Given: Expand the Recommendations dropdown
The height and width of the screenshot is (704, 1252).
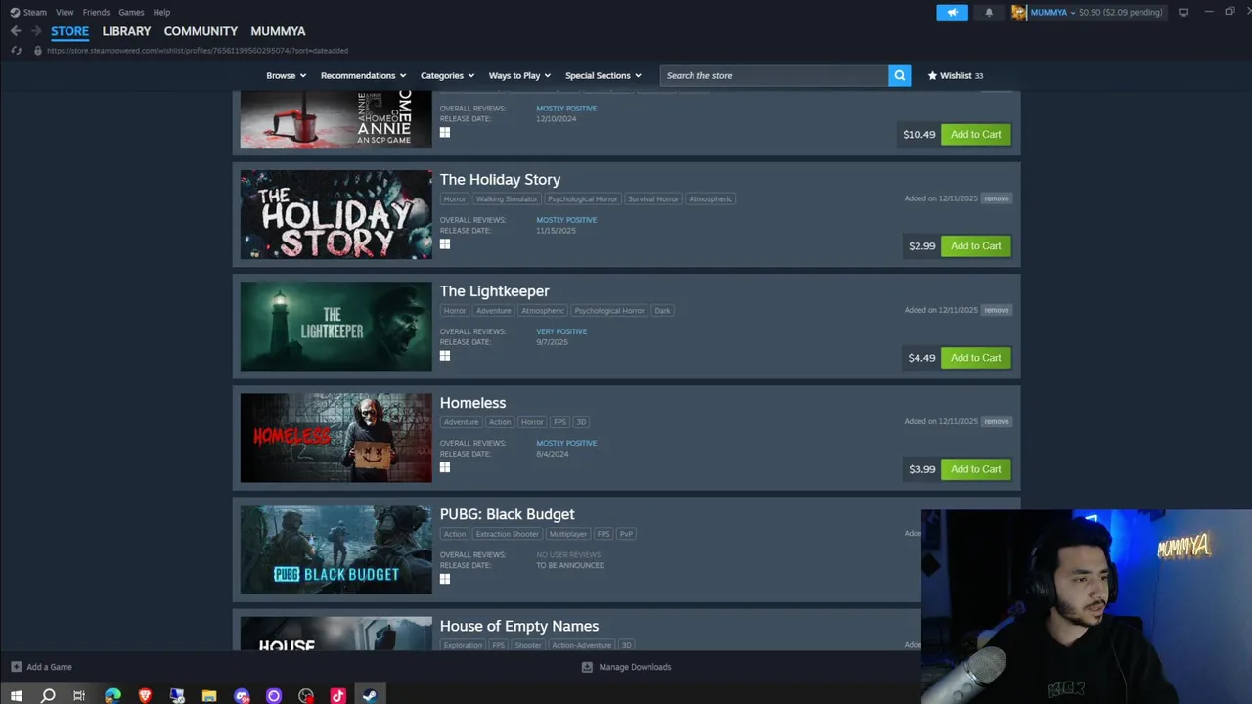Looking at the screenshot, I should [364, 75].
